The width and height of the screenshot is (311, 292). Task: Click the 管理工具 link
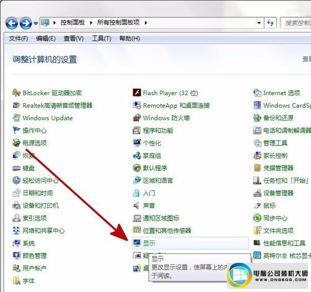[276, 143]
